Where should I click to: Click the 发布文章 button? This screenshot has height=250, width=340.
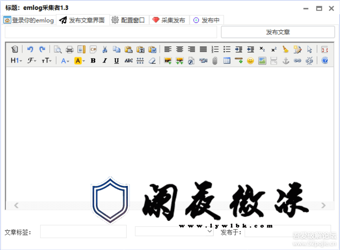pyautogui.click(x=278, y=32)
